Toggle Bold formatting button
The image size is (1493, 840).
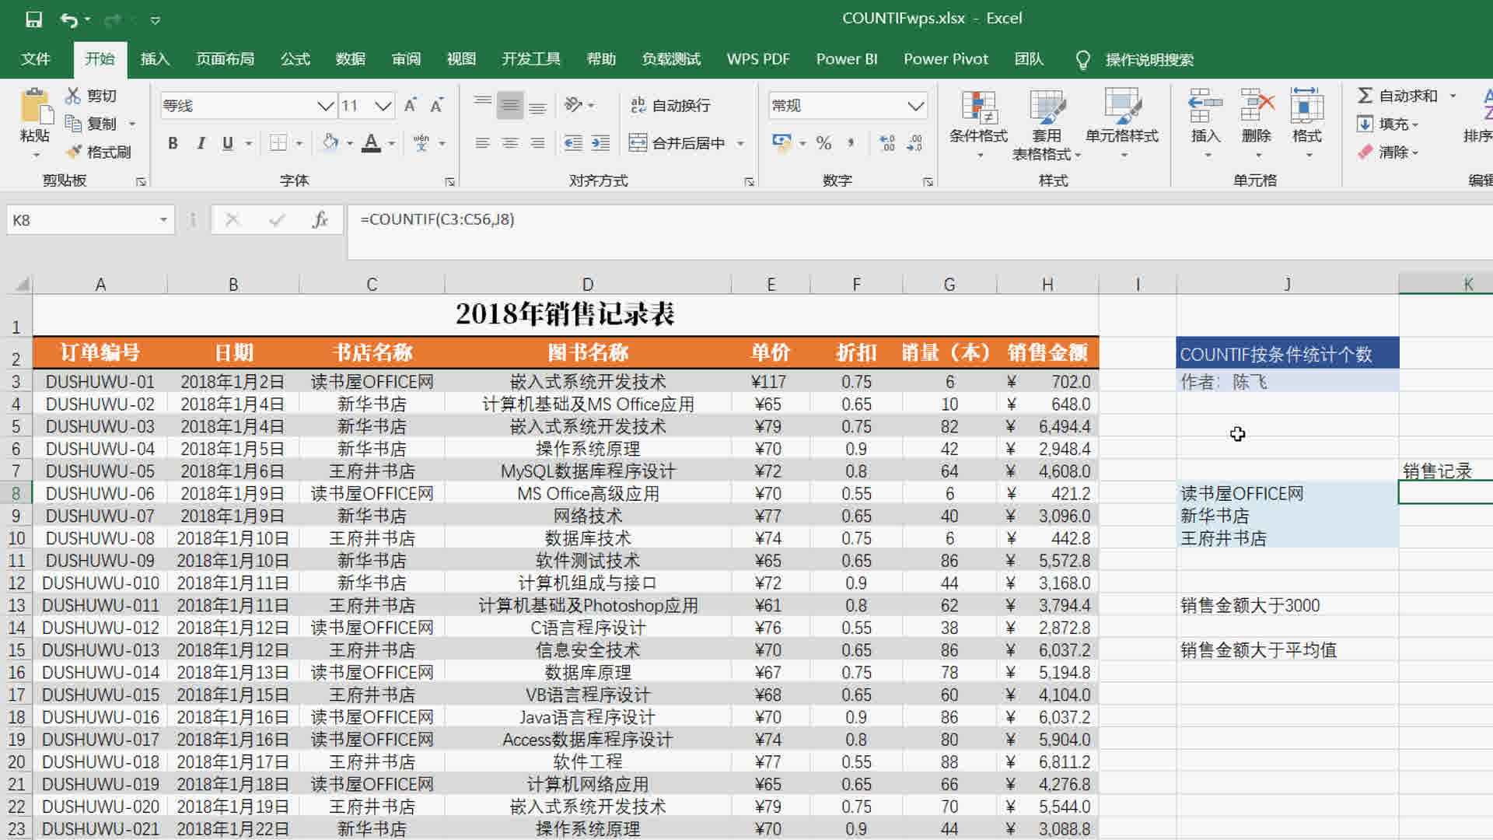click(x=173, y=143)
